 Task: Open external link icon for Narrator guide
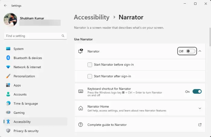pyautogui.click(x=200, y=125)
